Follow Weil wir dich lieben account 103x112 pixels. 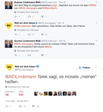pos(84,67)
